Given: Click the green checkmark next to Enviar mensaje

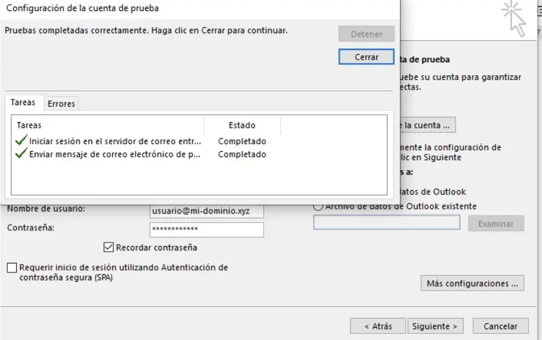Looking at the screenshot, I should point(21,153).
